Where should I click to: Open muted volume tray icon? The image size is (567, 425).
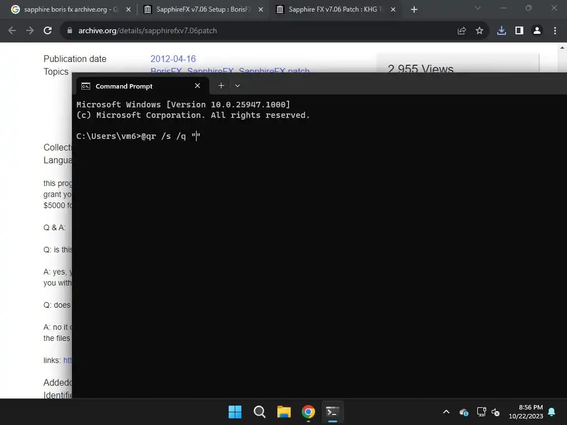[496, 412]
